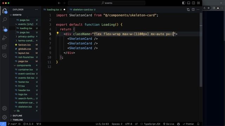225x126 pixels.
Task: Open Source Control view with 27 badge
Action: [x=5, y=29]
